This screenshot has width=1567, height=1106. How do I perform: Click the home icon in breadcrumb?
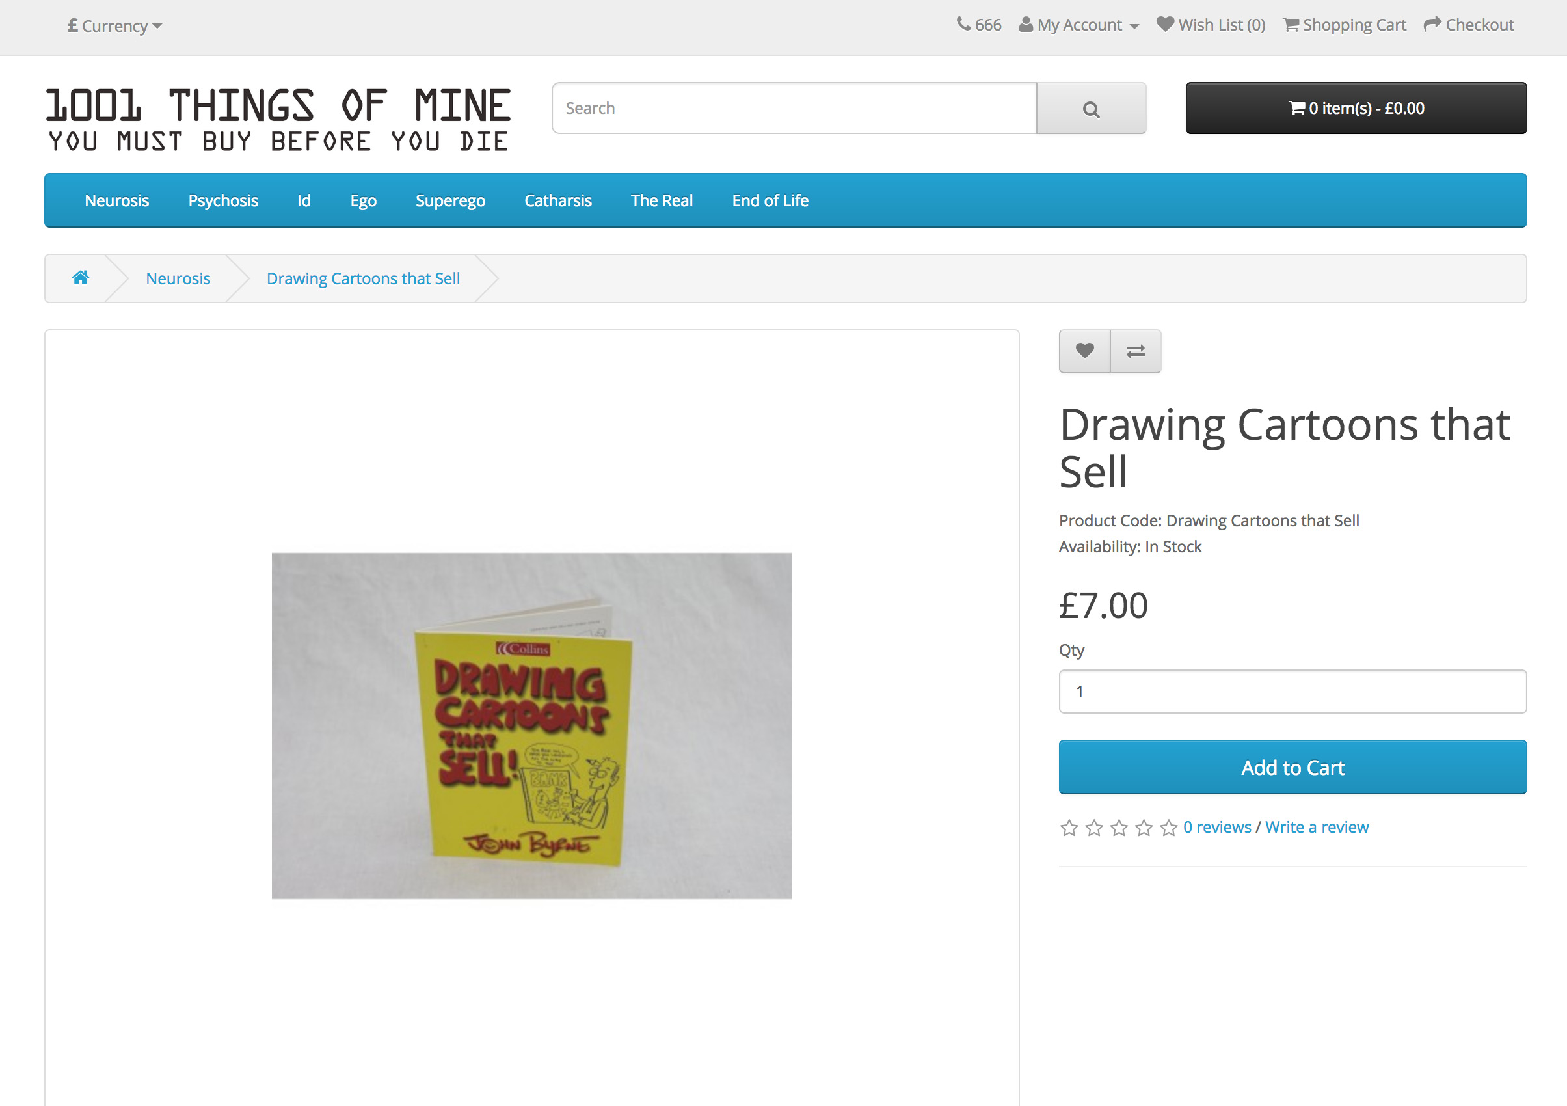pos(81,278)
